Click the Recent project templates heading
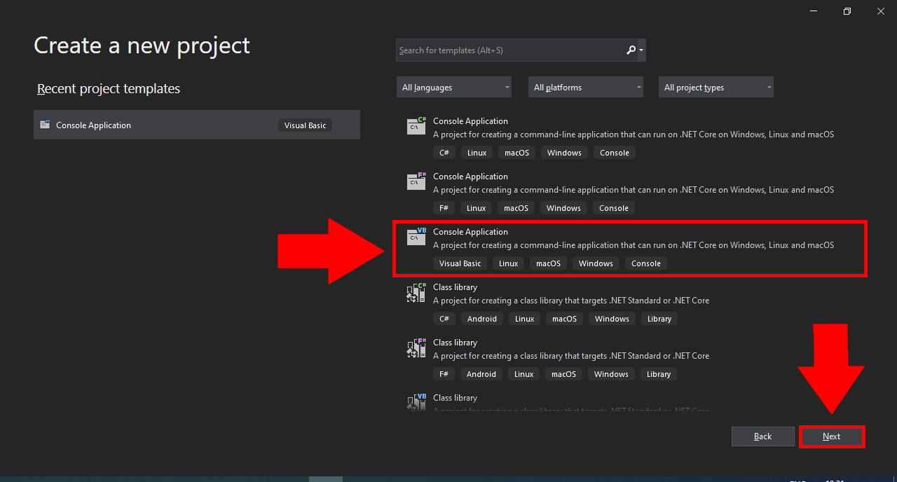 pyautogui.click(x=109, y=89)
